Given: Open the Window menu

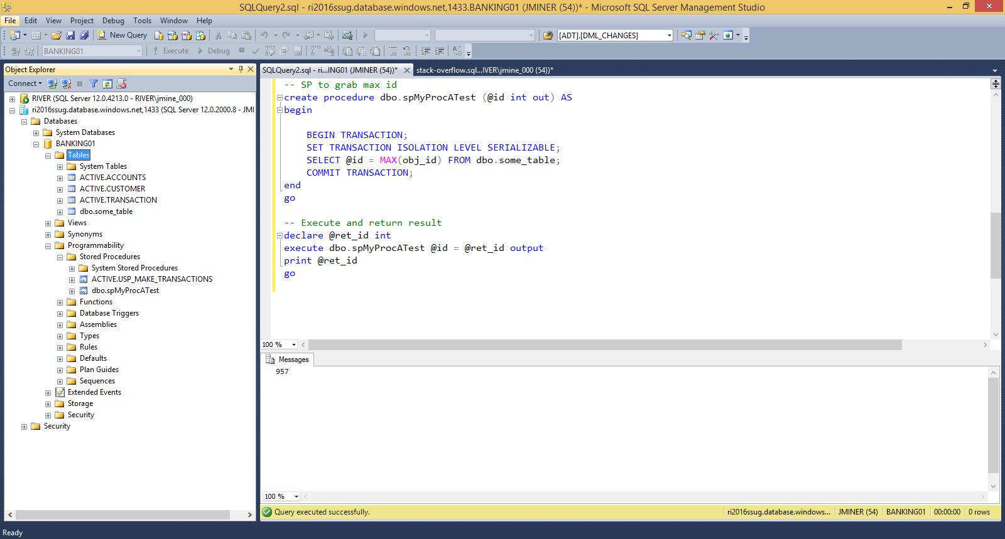Looking at the screenshot, I should pos(174,20).
